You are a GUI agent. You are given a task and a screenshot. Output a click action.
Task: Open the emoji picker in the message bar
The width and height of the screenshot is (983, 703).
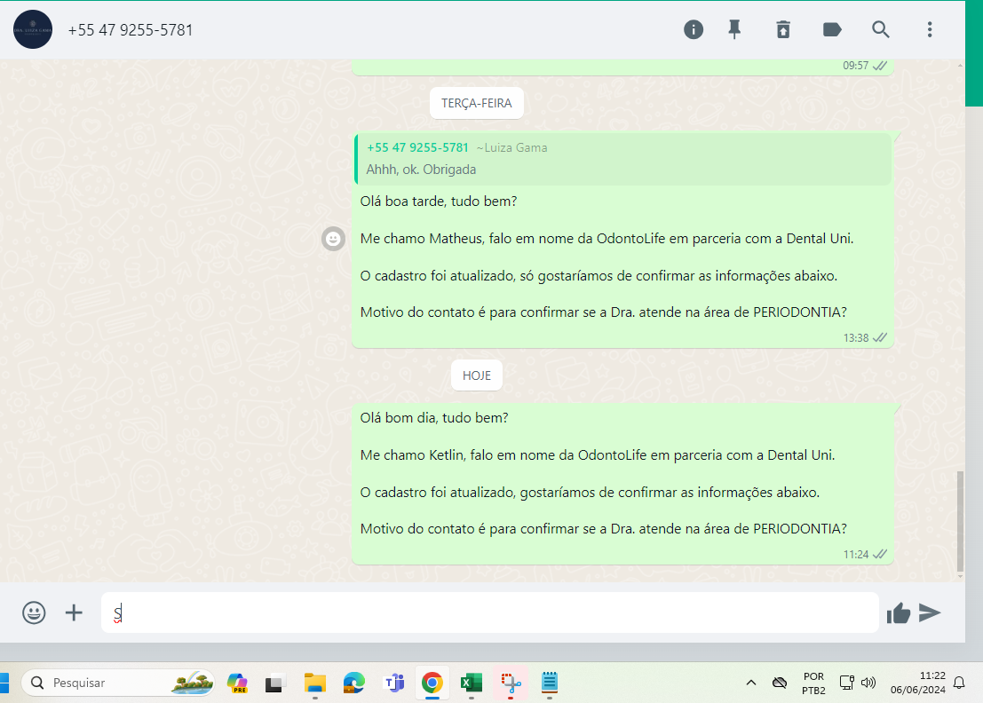coord(34,612)
